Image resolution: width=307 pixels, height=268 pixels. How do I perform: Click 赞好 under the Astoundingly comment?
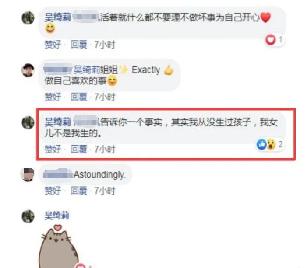click(x=53, y=191)
